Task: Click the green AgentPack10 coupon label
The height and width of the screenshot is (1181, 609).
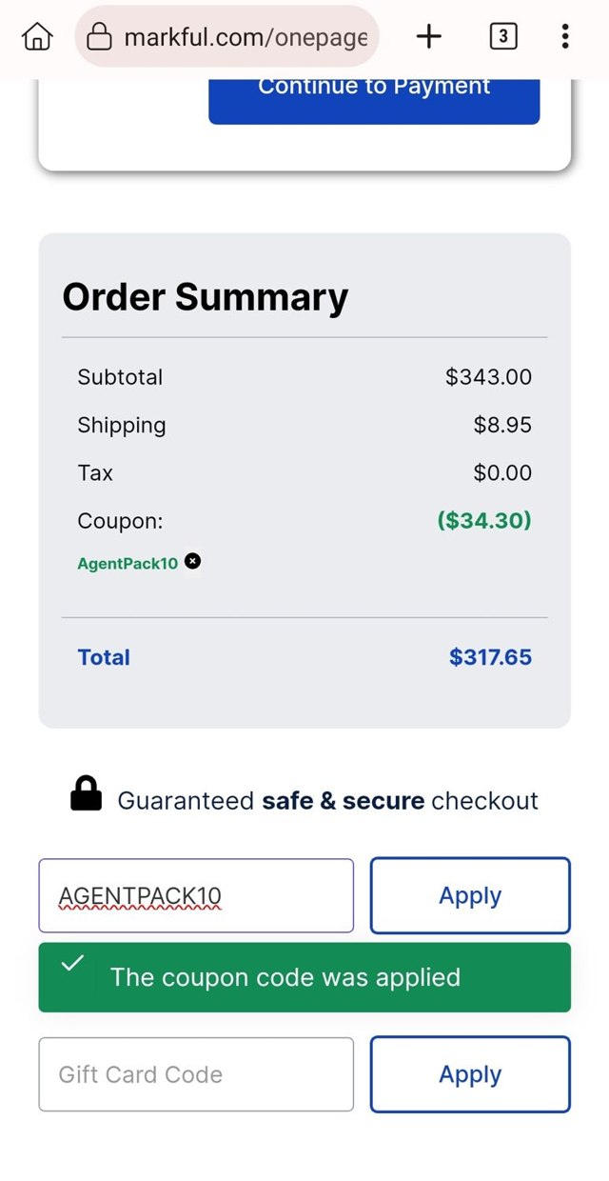Action: [128, 564]
